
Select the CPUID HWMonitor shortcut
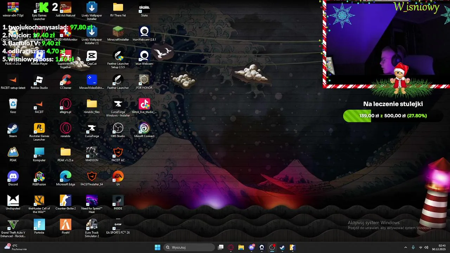click(x=65, y=34)
